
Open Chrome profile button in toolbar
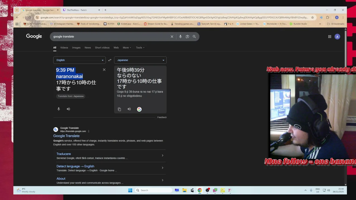click(x=337, y=17)
